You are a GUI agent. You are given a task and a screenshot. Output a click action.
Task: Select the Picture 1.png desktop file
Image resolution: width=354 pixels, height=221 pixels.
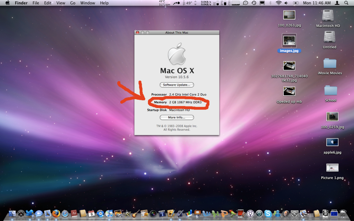332,171
